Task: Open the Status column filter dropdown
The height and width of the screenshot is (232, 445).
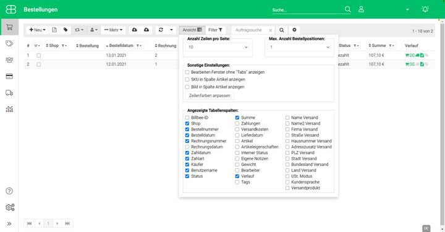Action: click(357, 46)
